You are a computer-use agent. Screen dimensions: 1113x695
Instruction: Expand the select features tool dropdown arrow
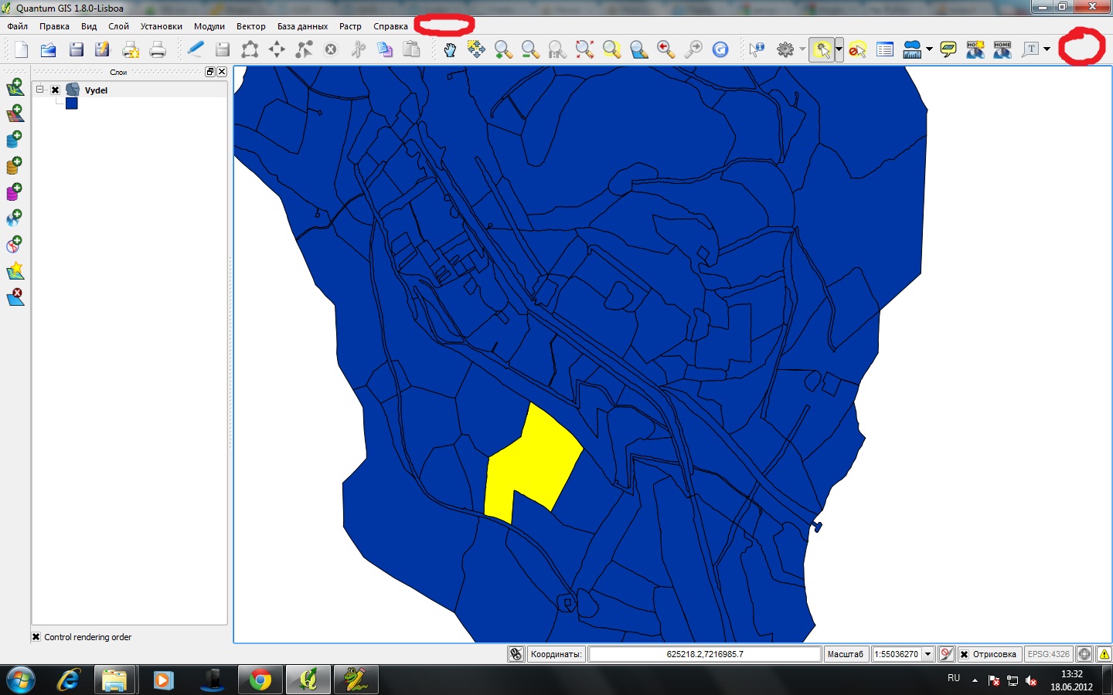[x=839, y=49]
